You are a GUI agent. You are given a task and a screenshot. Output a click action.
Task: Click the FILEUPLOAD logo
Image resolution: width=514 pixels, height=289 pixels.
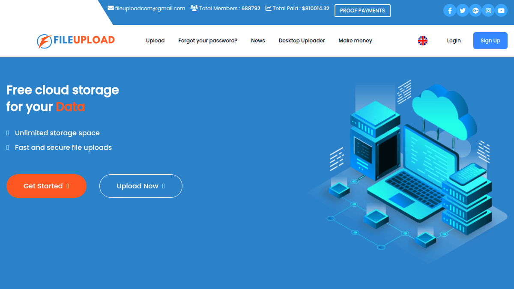click(75, 41)
